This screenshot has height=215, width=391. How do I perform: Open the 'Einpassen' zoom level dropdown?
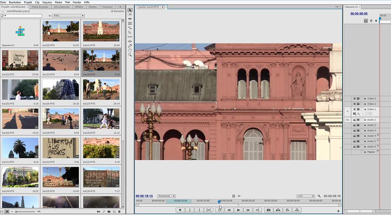tap(166, 196)
